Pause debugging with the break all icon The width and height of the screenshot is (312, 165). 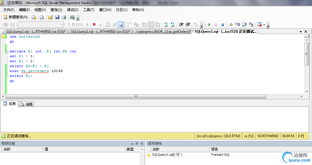coord(216,25)
